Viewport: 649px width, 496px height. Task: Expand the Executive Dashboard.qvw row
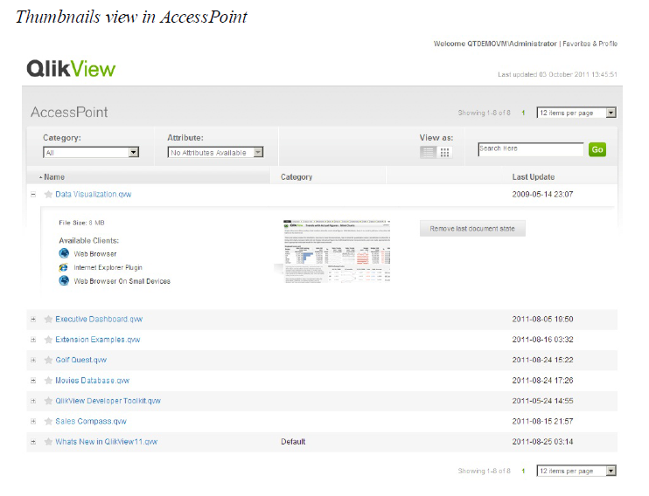(x=33, y=319)
